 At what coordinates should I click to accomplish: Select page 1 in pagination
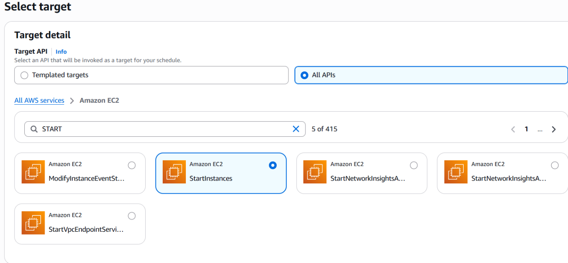[x=526, y=129]
